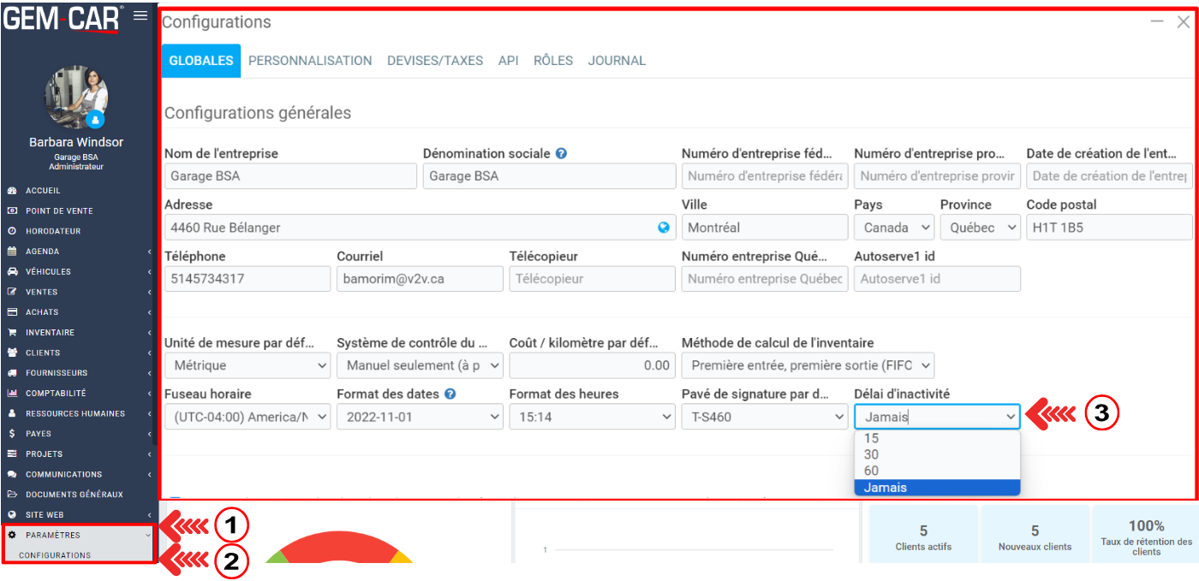Open CONFIGURATIONS under Paramètres
Screen dimensions: 1199x581
pyautogui.click(x=55, y=555)
